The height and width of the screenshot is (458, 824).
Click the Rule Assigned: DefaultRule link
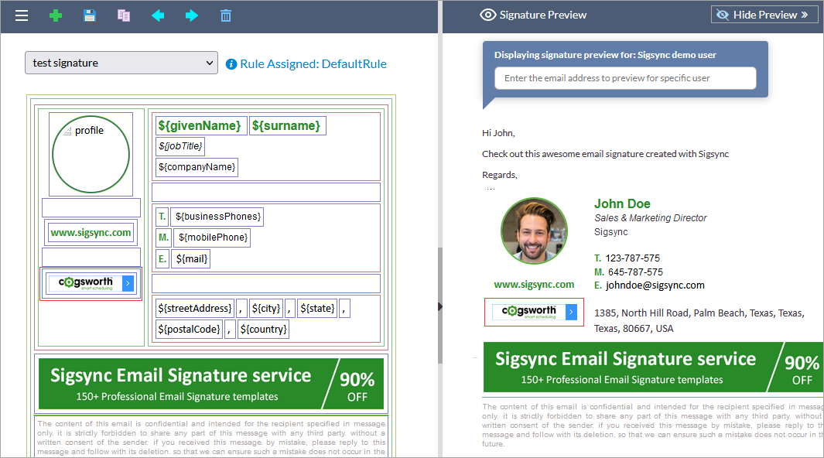pos(313,64)
